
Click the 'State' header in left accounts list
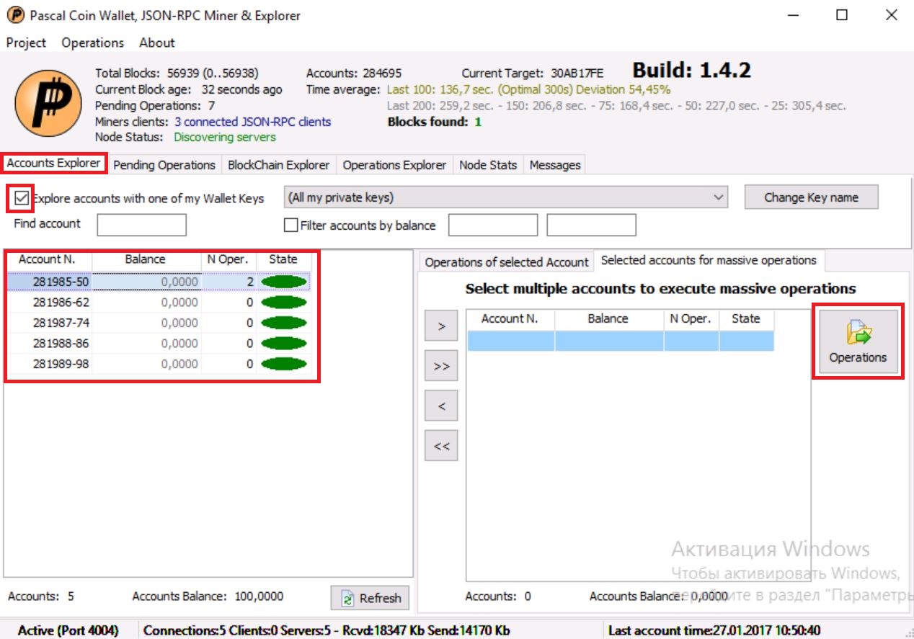point(283,260)
